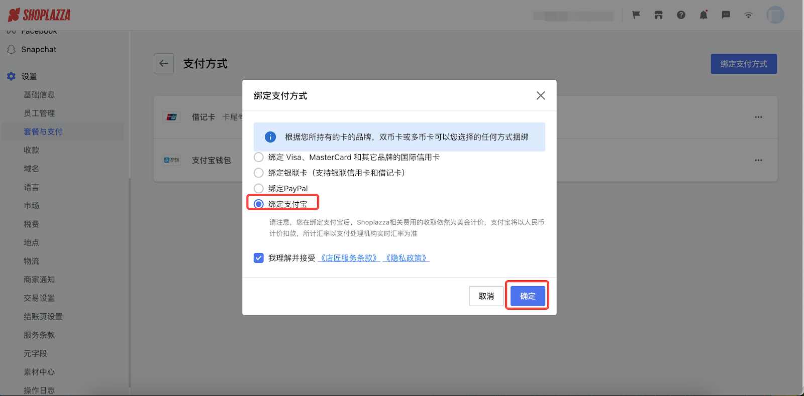Click the Wi-Fi signal icon in top bar

tap(748, 15)
